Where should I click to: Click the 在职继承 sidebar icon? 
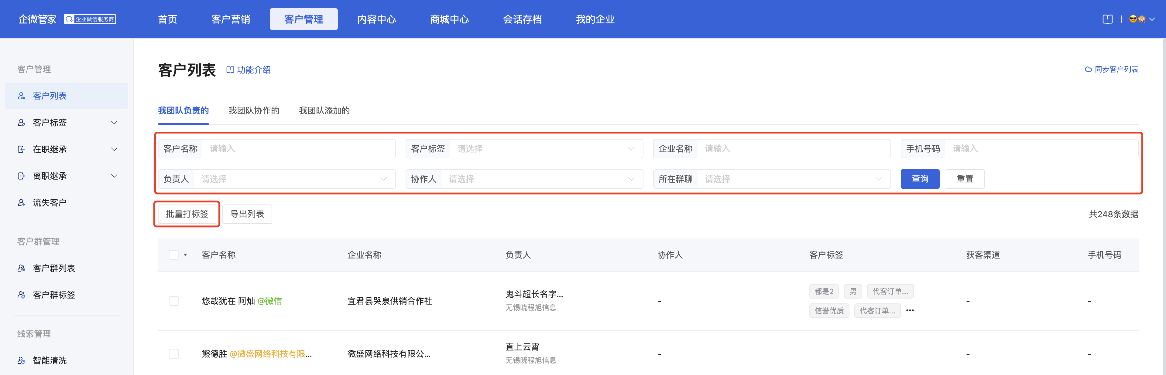click(x=21, y=149)
